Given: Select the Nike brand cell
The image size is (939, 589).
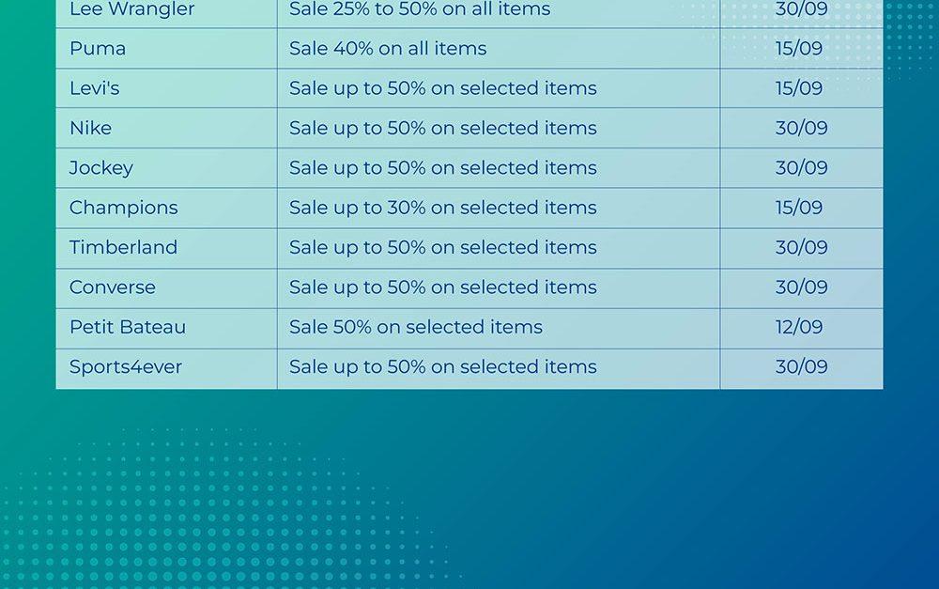Looking at the screenshot, I should click(90, 128).
